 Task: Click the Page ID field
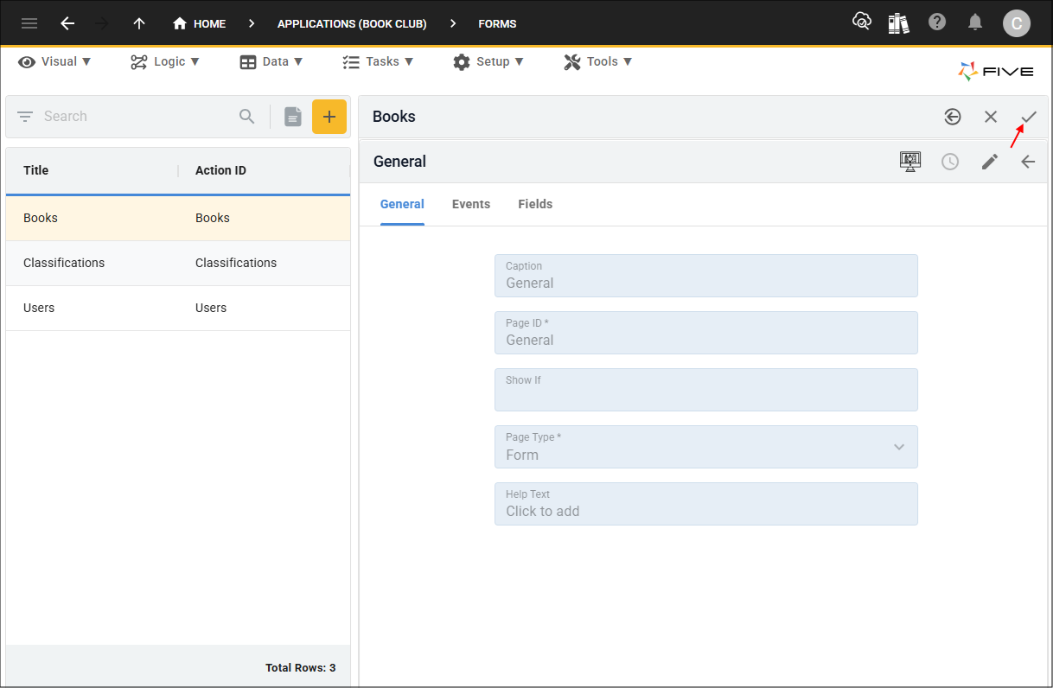pyautogui.click(x=706, y=333)
